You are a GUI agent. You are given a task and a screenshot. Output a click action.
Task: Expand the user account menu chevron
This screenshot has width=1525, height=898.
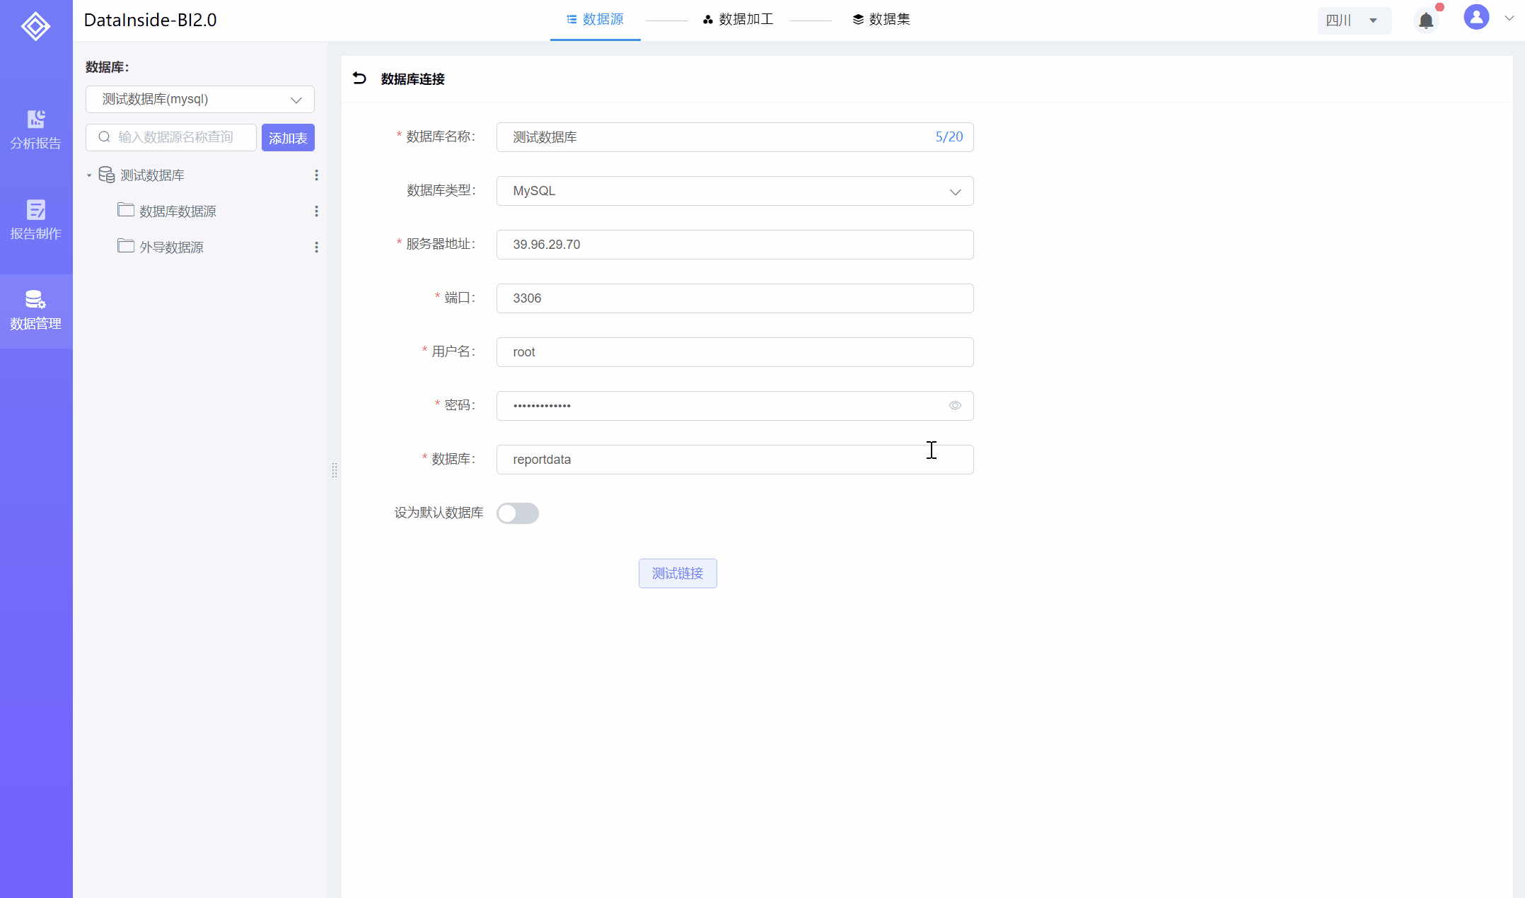click(x=1509, y=18)
